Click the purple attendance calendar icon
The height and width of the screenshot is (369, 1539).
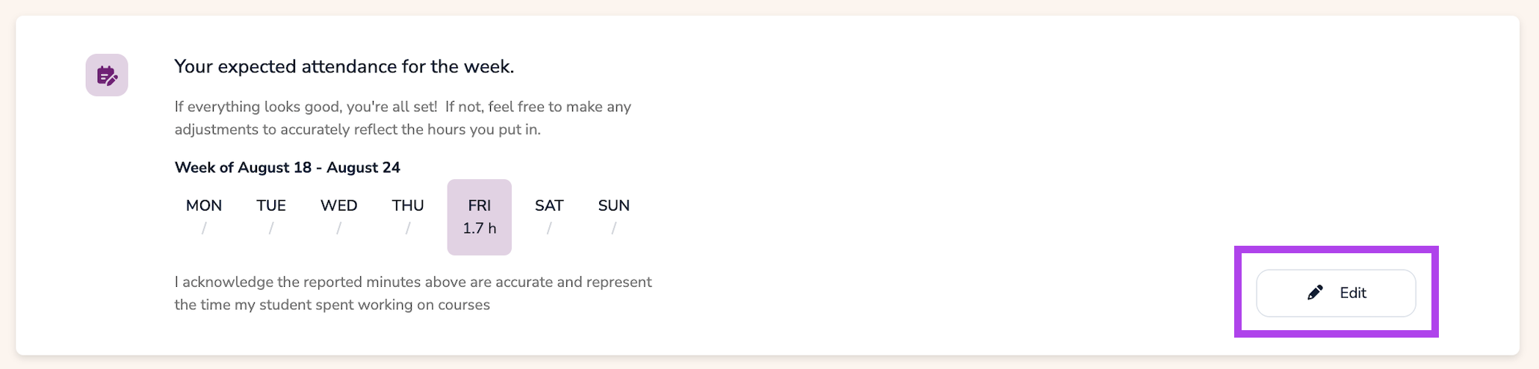coord(107,75)
